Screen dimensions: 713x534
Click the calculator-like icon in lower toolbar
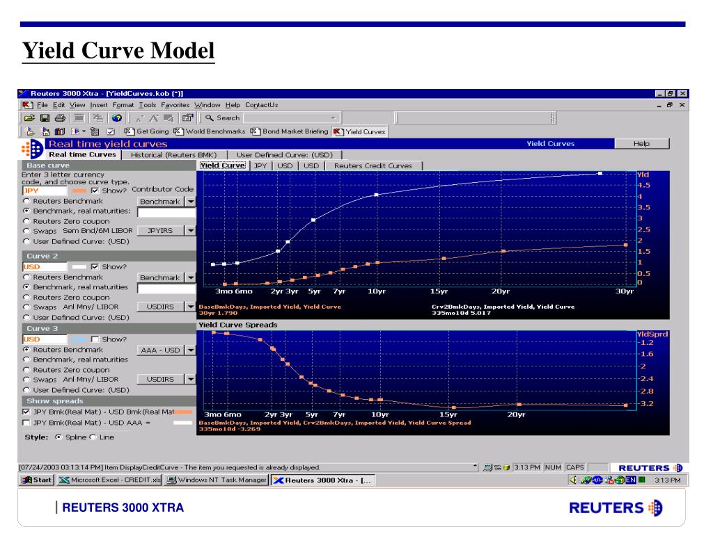coord(95,131)
